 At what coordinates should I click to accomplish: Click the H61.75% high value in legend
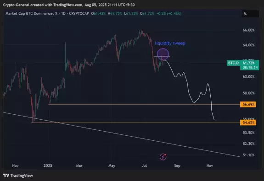(x=115, y=13)
